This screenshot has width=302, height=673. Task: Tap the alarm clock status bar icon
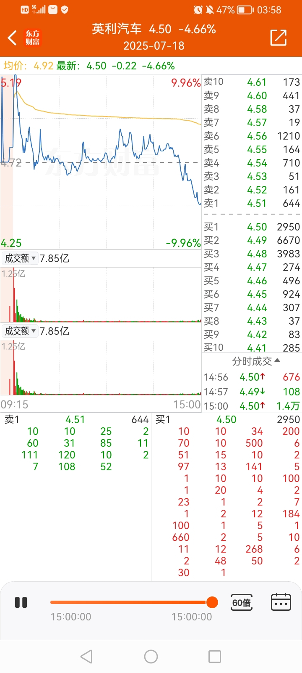coord(198,10)
